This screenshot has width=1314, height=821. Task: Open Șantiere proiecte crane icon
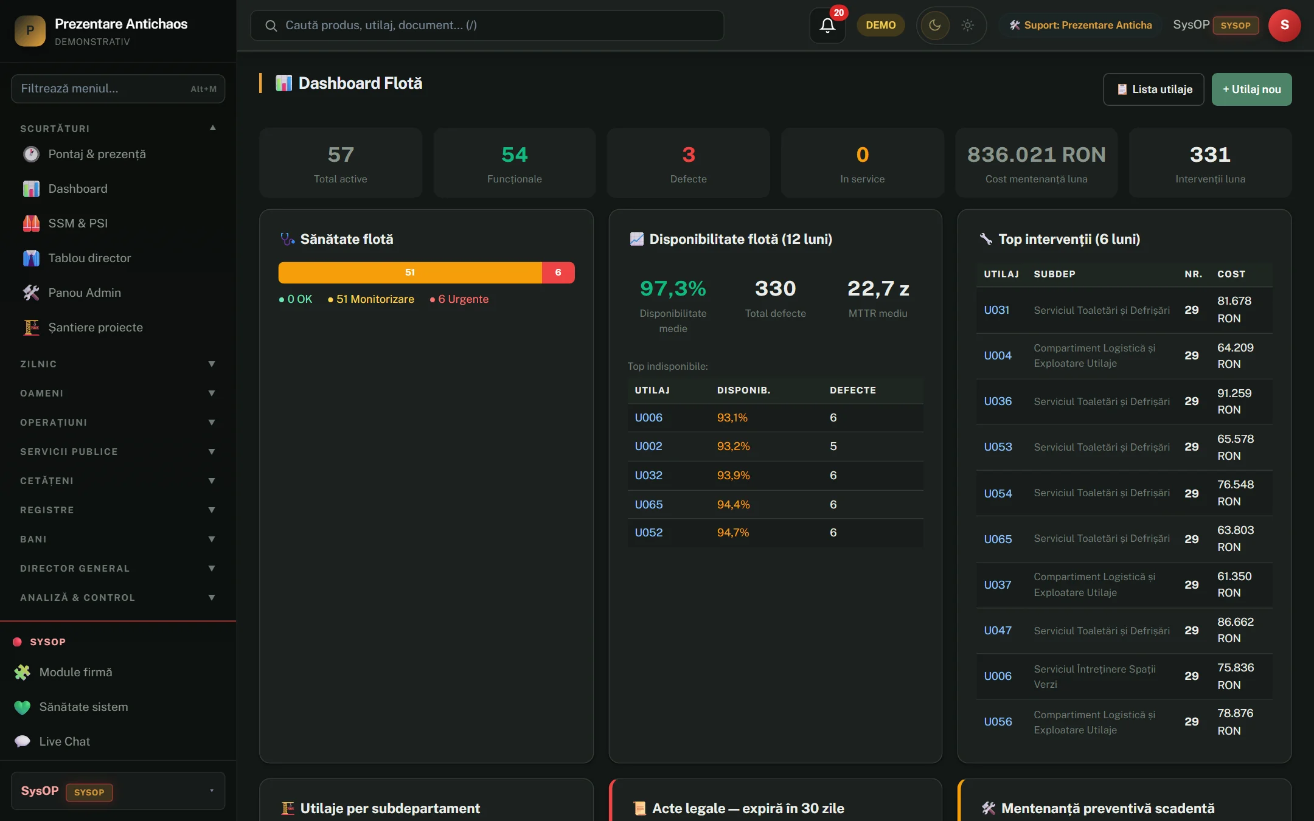click(x=31, y=327)
